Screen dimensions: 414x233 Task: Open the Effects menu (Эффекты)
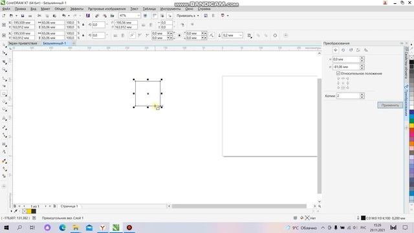coord(76,8)
